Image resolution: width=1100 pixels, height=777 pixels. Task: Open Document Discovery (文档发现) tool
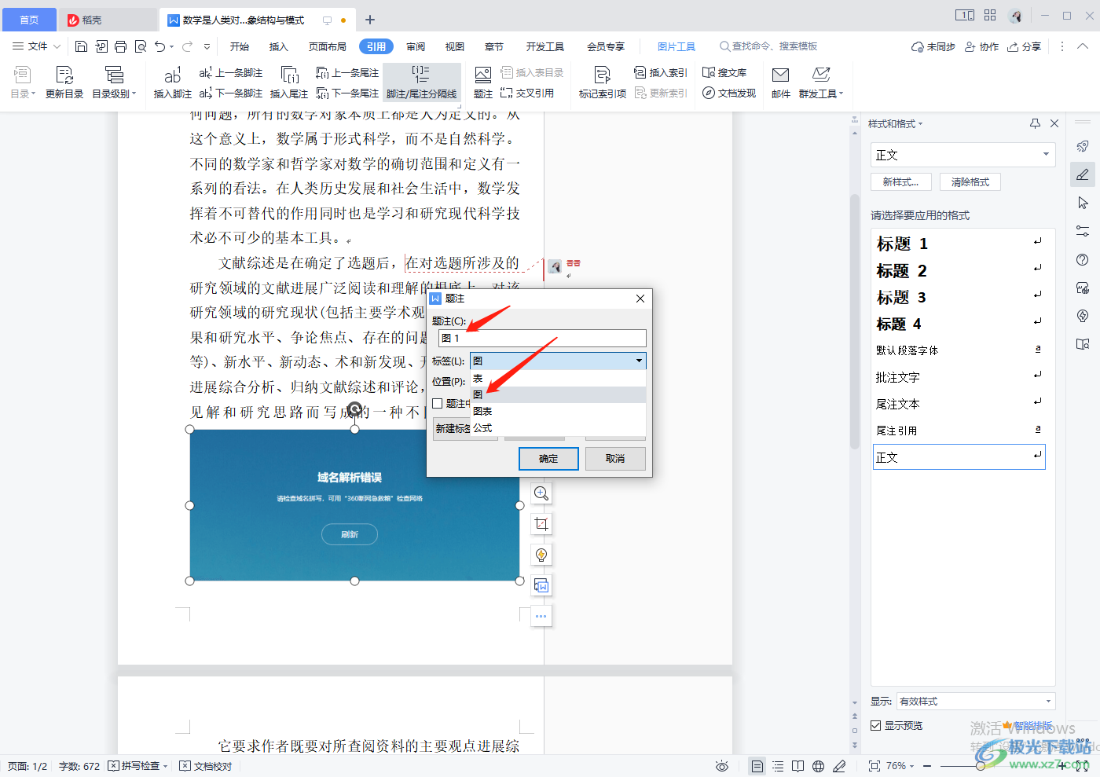[x=729, y=93]
